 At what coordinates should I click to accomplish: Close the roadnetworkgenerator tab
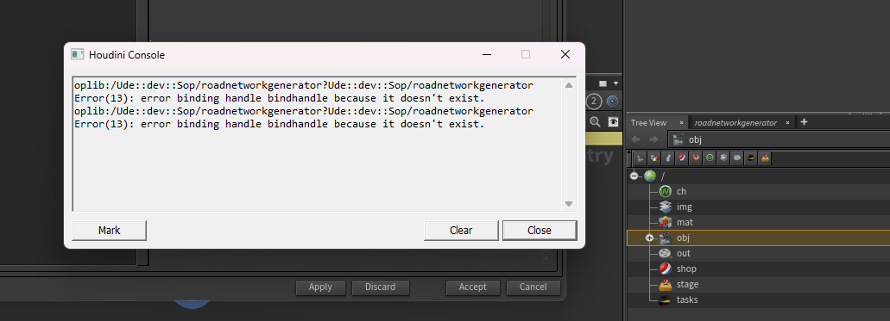[x=788, y=122]
